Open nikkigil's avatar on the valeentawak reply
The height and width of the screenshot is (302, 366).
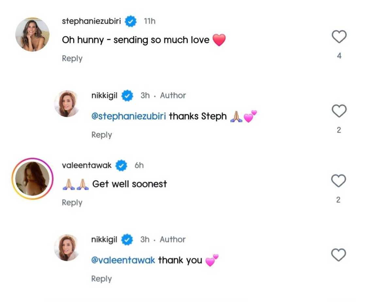click(x=67, y=248)
